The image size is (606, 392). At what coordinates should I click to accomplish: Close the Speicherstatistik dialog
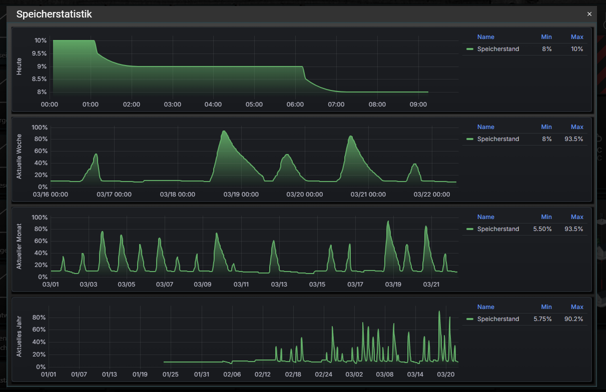point(589,14)
